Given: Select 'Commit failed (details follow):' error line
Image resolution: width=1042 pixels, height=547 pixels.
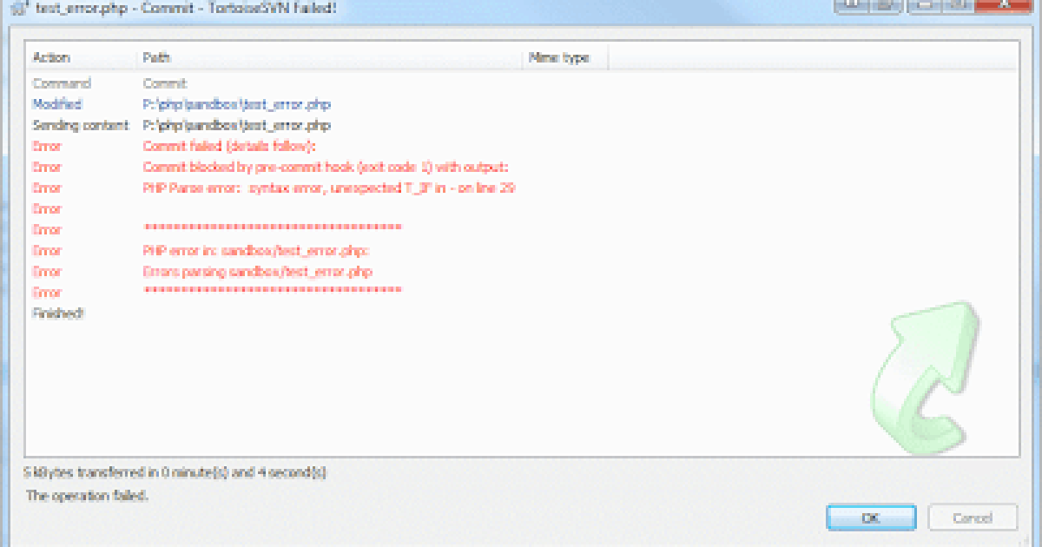Looking at the screenshot, I should coord(229,147).
